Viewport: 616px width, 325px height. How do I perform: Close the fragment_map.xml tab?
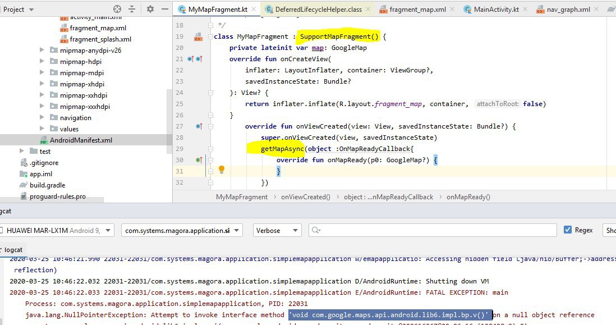tap(452, 9)
